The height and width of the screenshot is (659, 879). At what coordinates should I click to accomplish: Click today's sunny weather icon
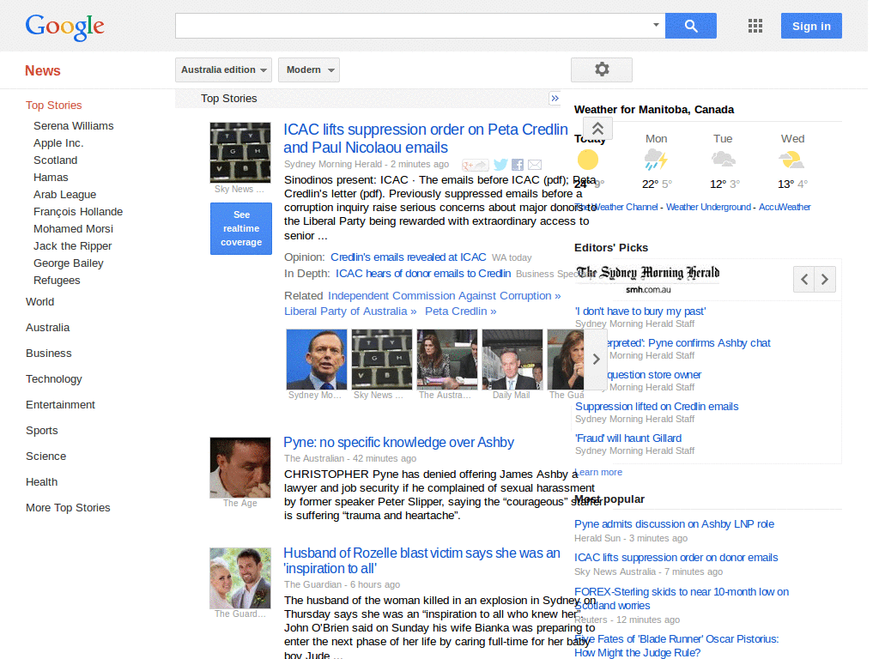tap(588, 160)
